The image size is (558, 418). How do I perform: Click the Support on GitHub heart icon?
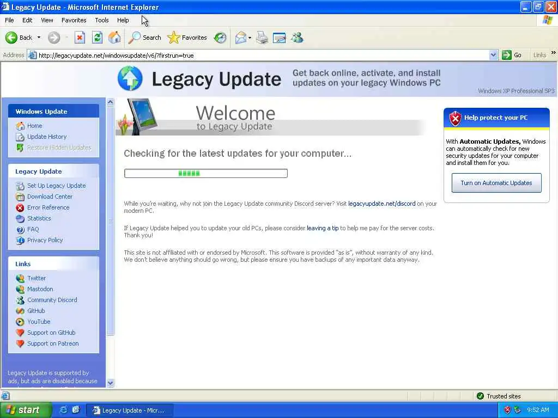pos(20,333)
